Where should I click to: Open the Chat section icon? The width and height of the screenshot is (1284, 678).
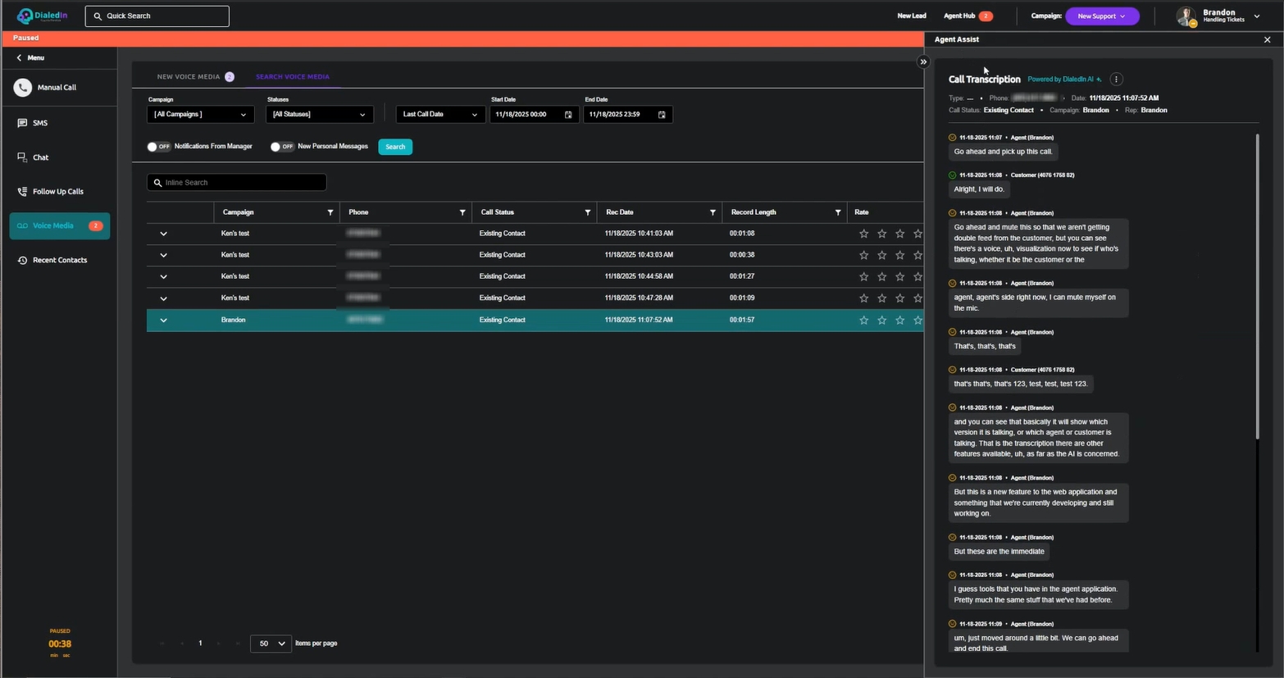click(22, 157)
